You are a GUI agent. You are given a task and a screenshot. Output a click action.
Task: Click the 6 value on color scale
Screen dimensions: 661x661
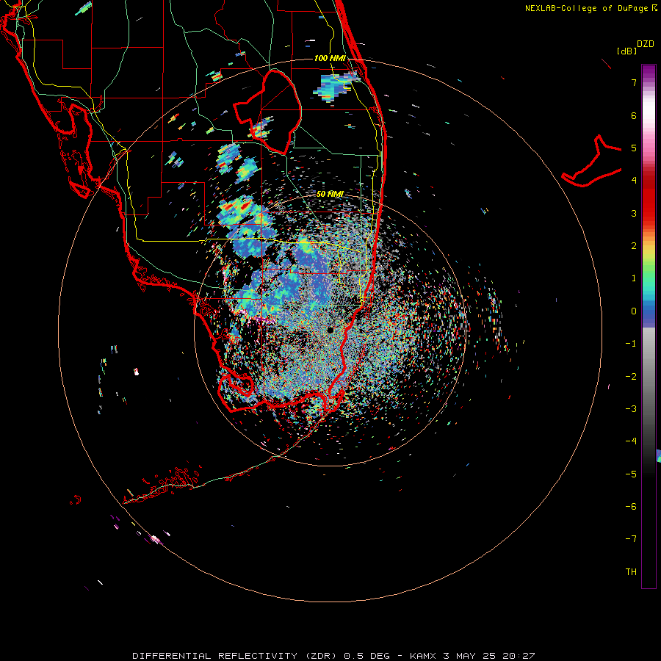(634, 115)
